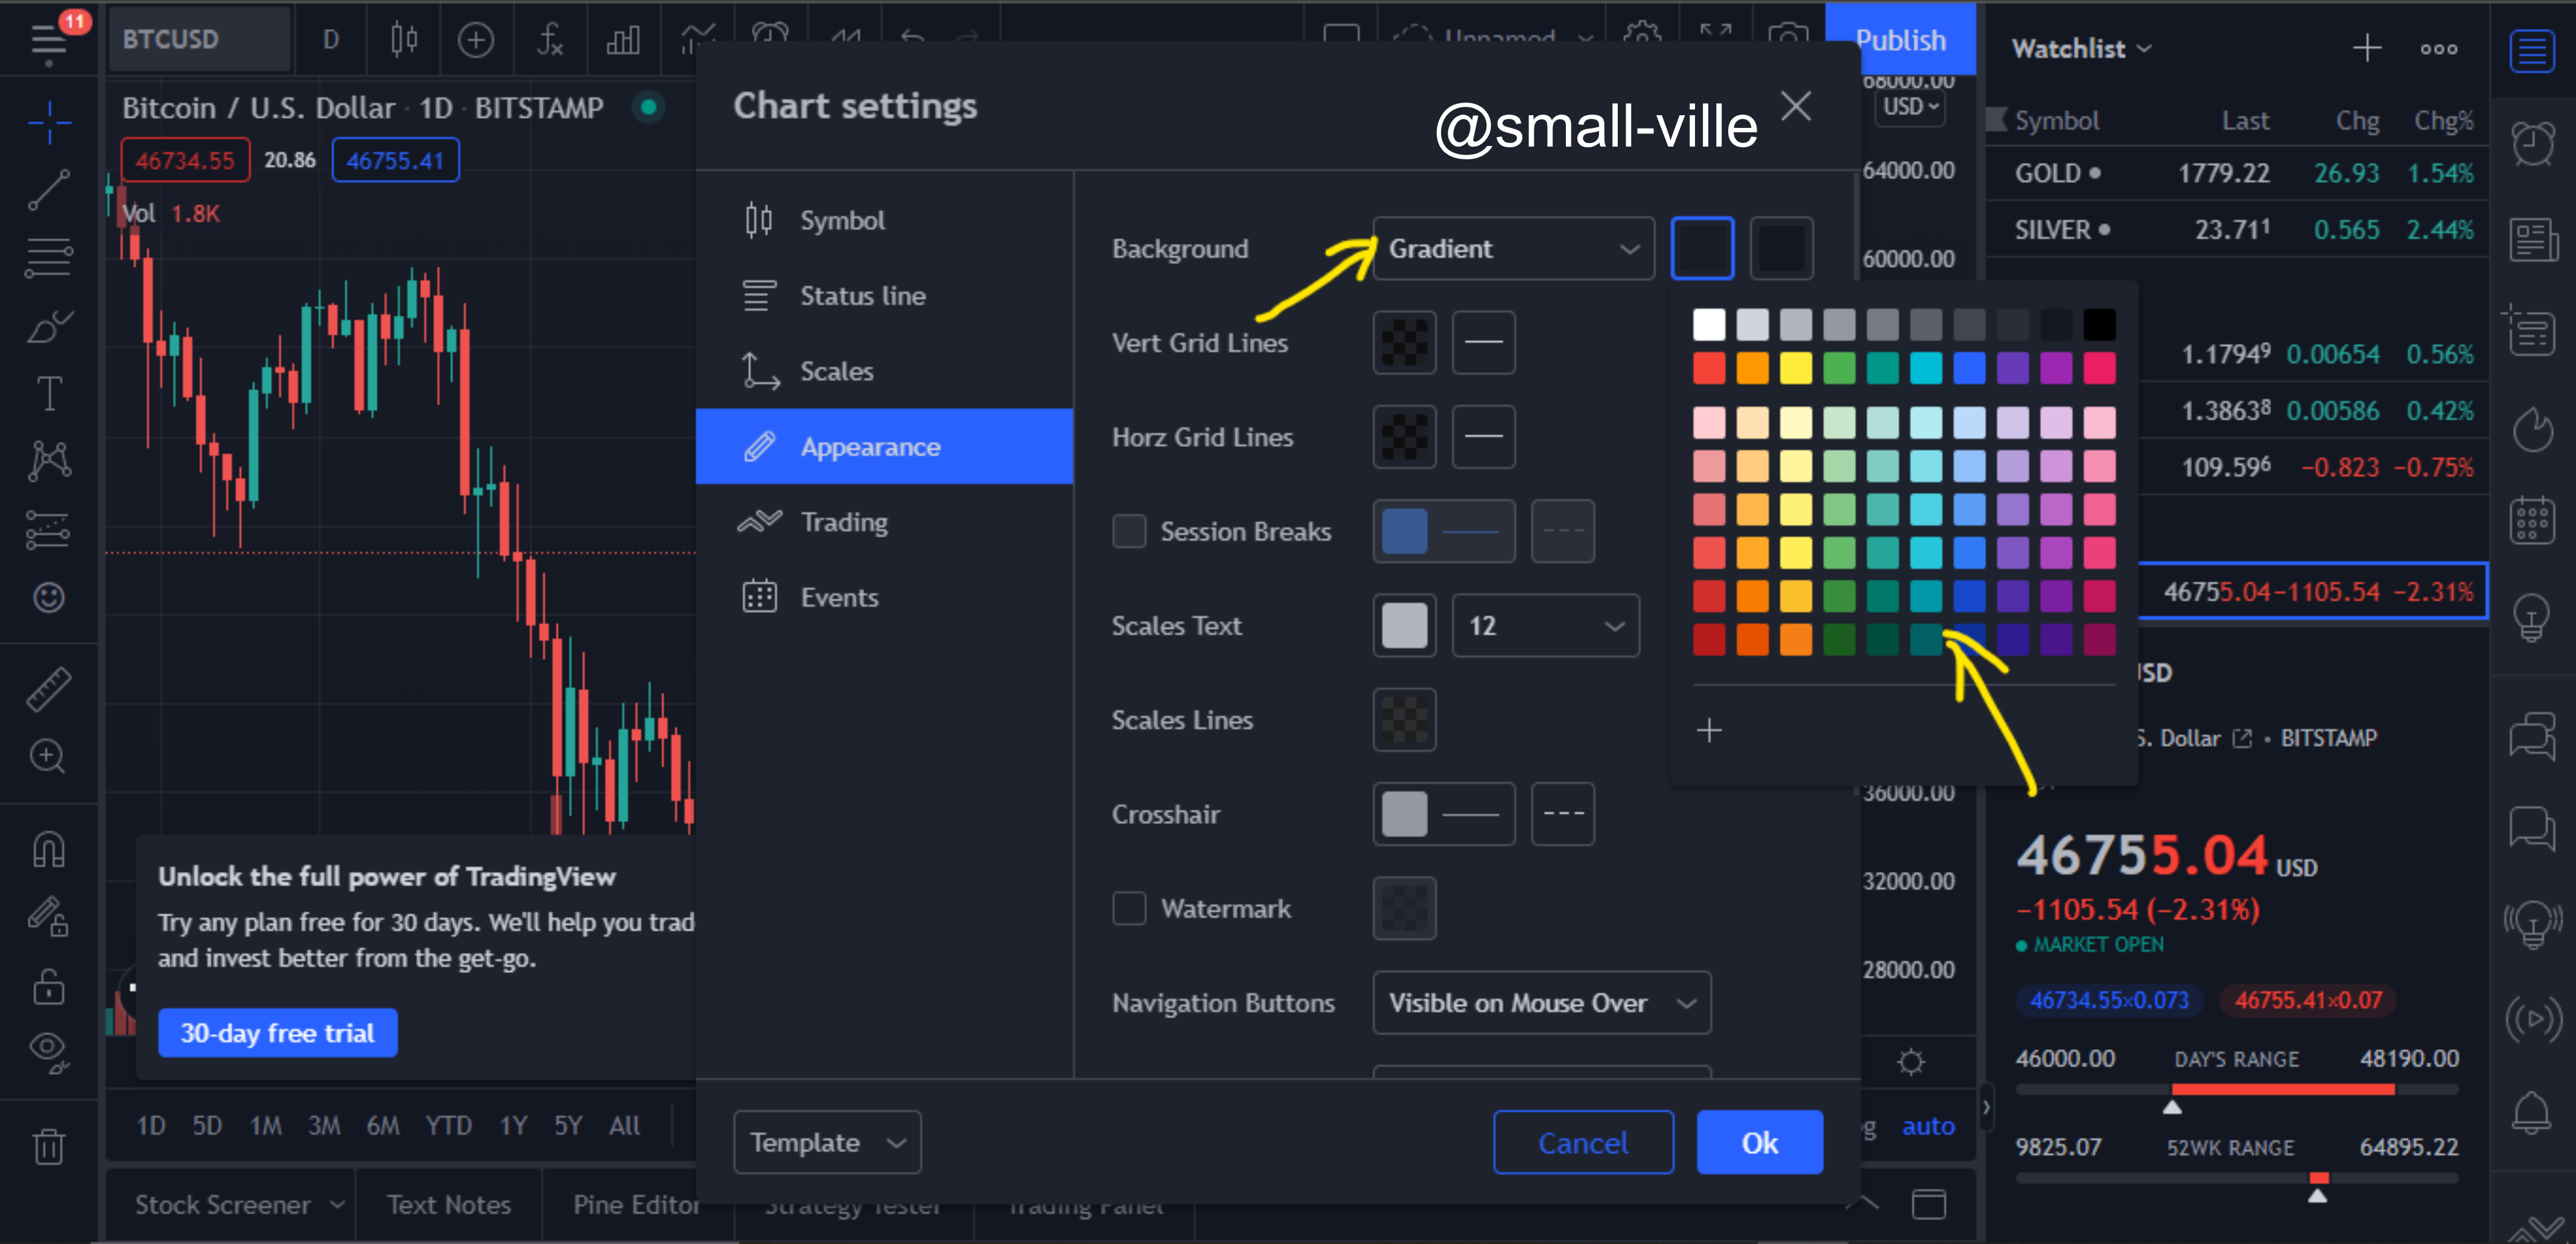Enable the Session Breaks checkbox
The image size is (2576, 1244).
click(x=1129, y=531)
